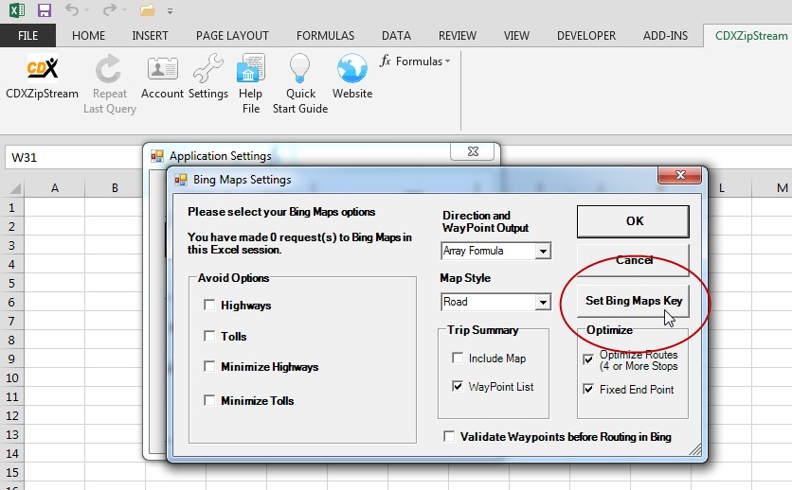Switch to the FORMULAS tab
792x490 pixels.
pyautogui.click(x=325, y=36)
